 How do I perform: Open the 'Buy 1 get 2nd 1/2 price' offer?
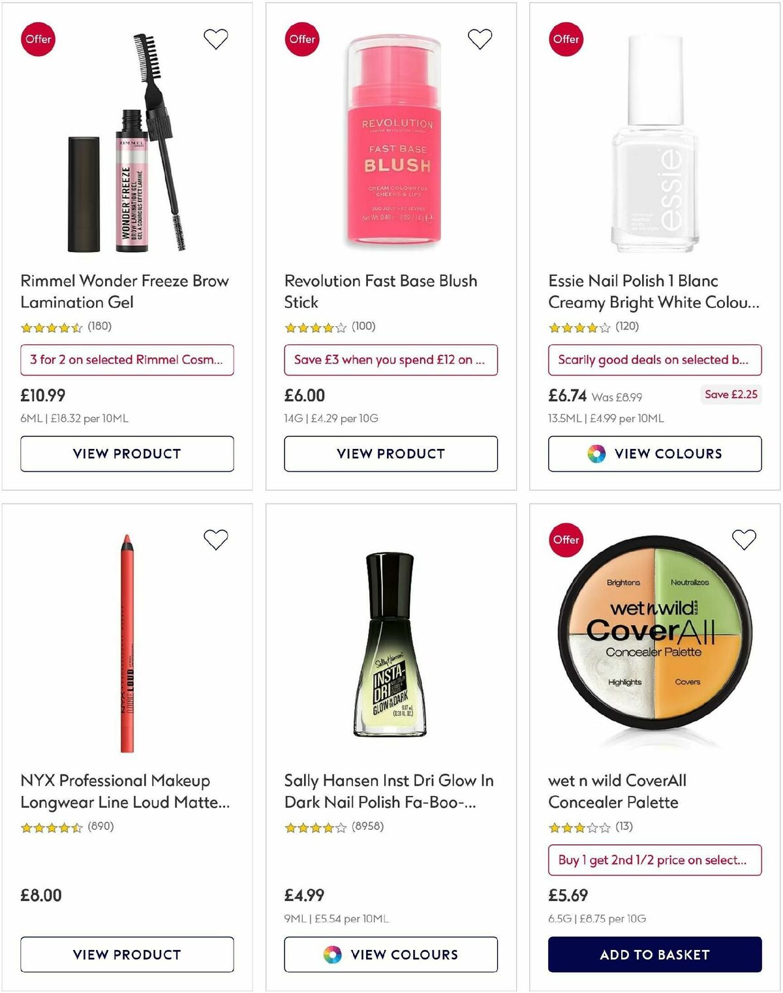click(x=654, y=860)
